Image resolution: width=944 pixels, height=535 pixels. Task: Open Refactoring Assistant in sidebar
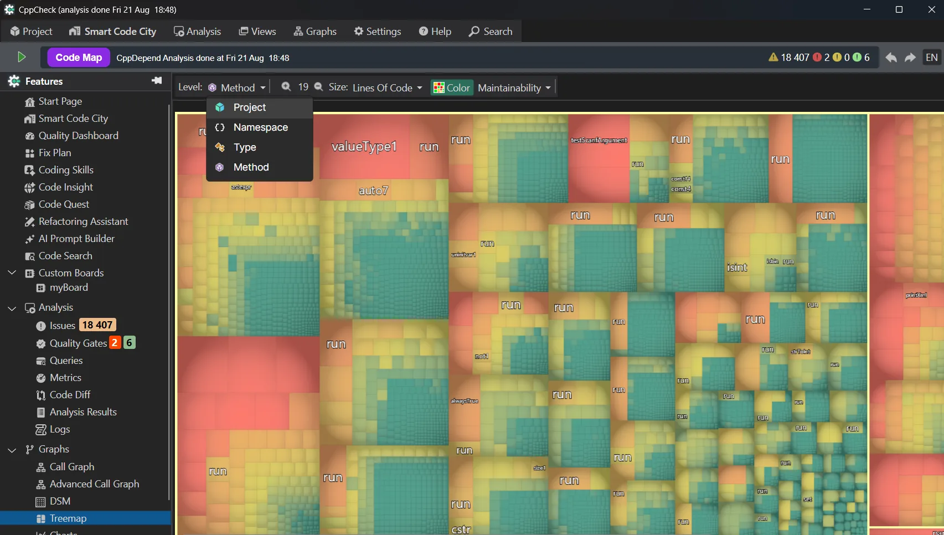coord(83,222)
